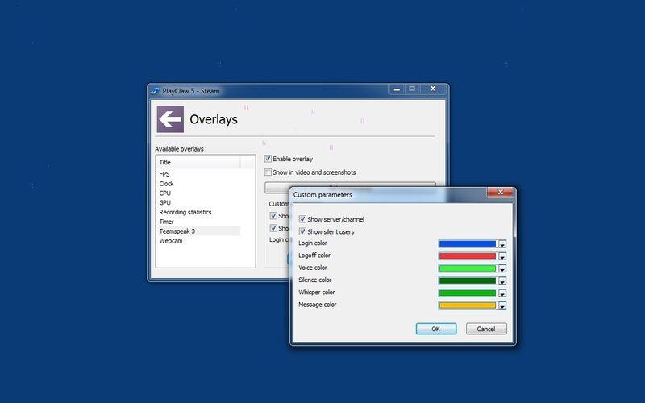Toggle the Show silent users checkbox in the Custom parameters dialog
This screenshot has width=645, height=403.
tap(302, 231)
